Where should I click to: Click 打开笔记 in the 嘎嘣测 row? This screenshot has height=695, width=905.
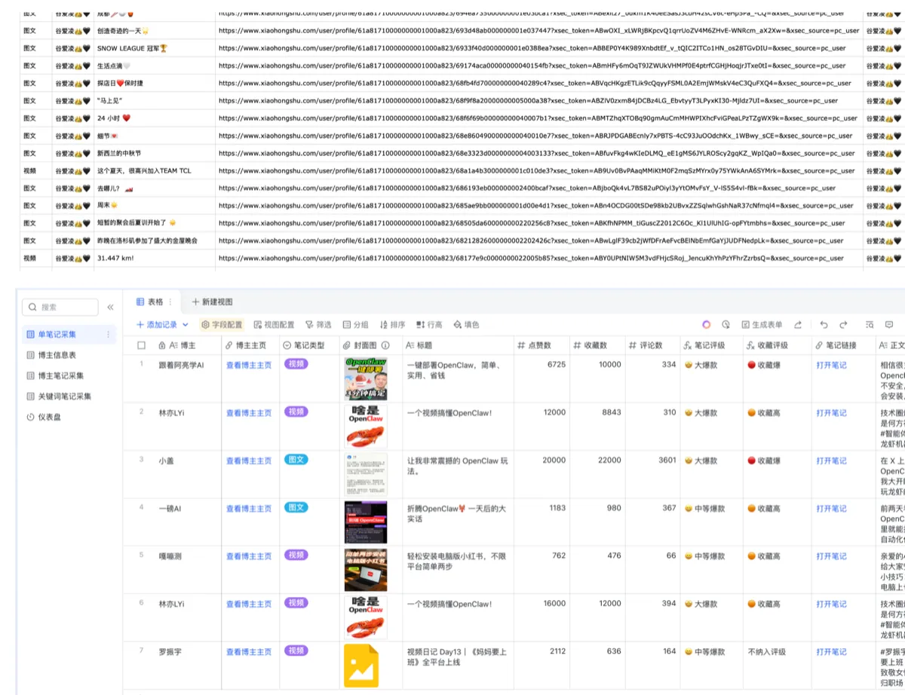pyautogui.click(x=831, y=556)
